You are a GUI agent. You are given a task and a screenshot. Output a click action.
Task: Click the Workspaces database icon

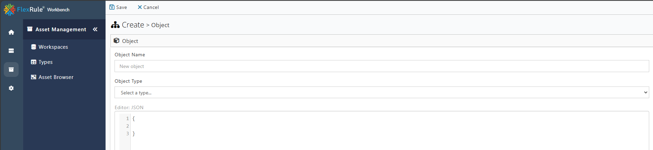[x=33, y=47]
